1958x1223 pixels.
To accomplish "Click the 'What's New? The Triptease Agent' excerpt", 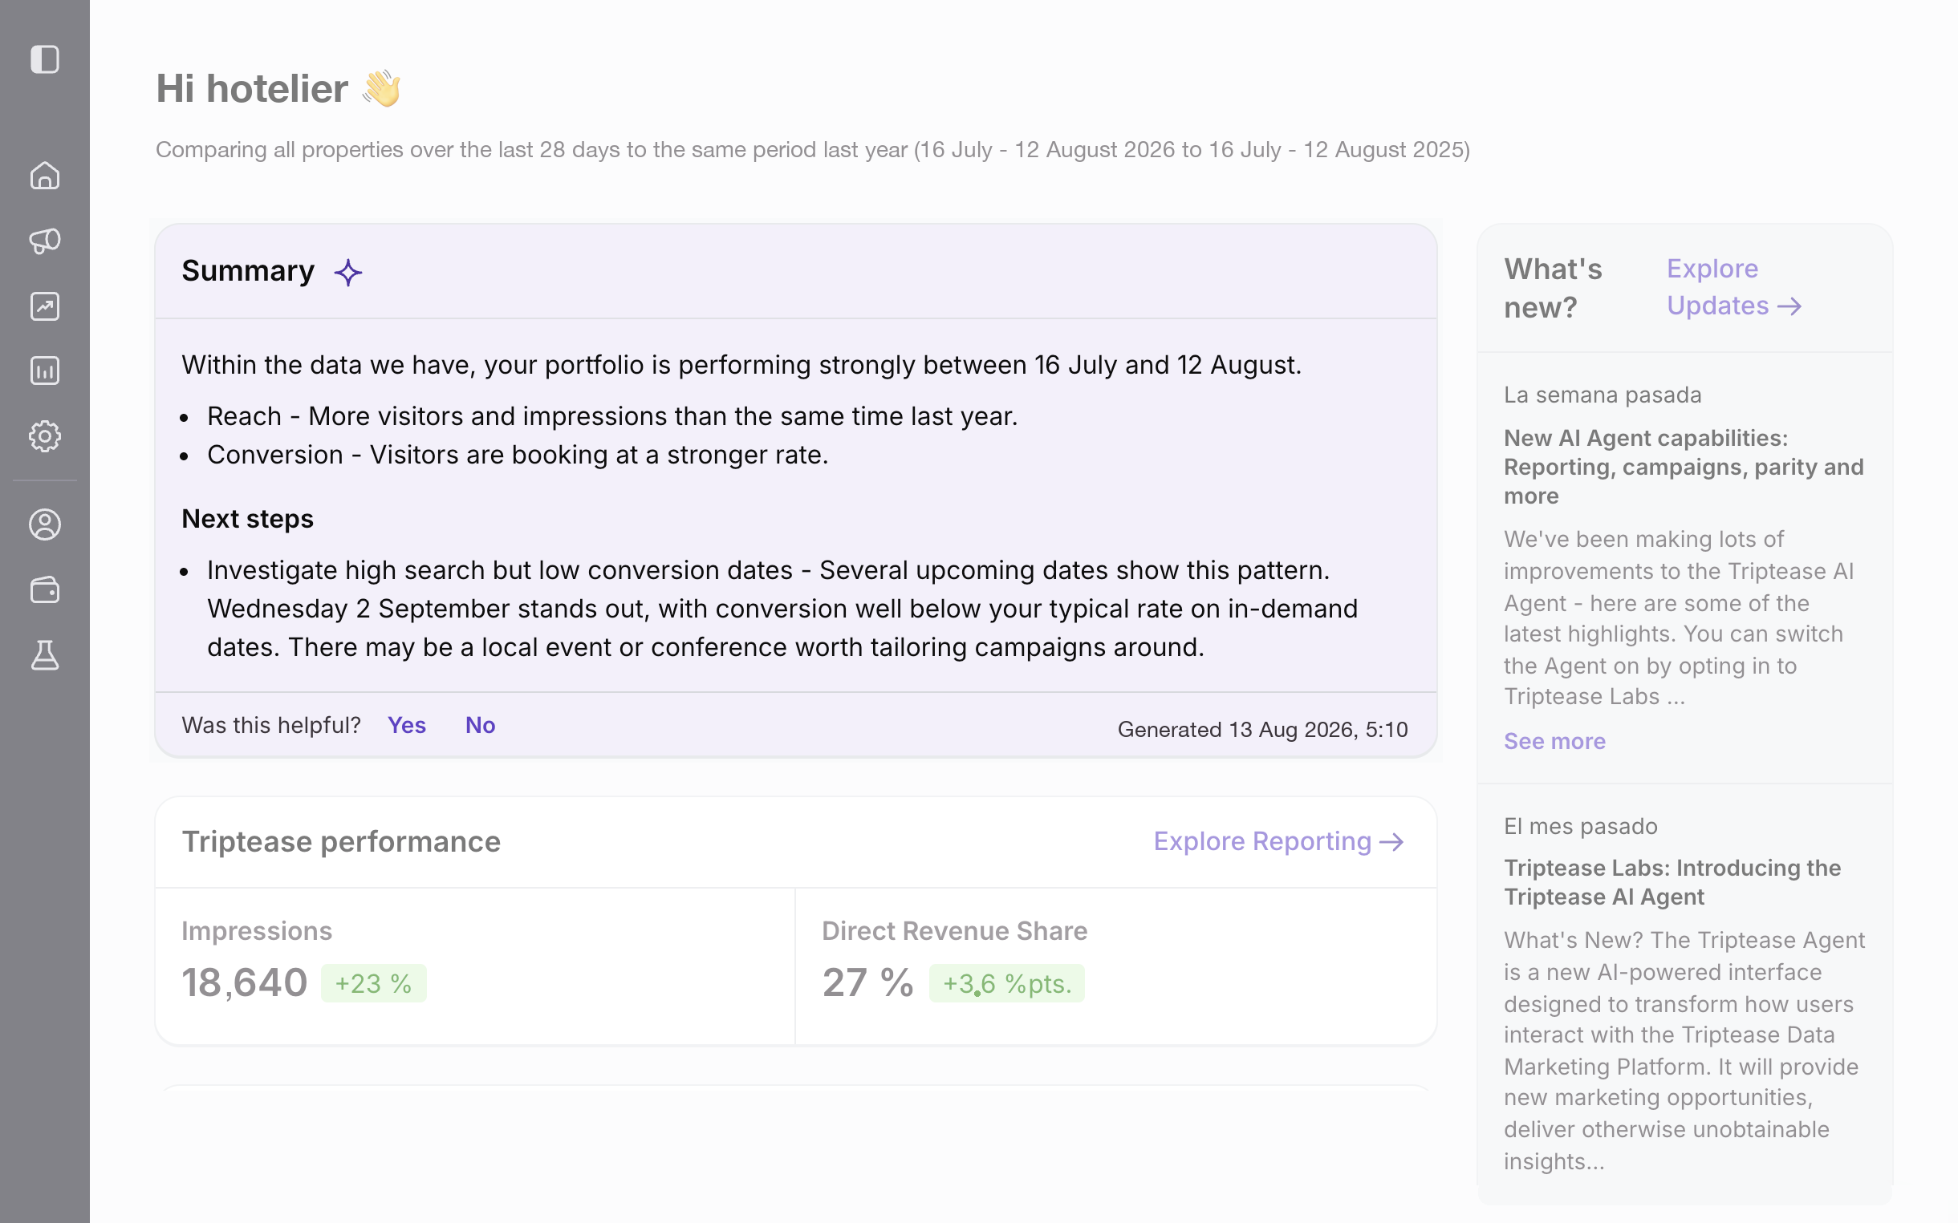I will coord(1684,1050).
